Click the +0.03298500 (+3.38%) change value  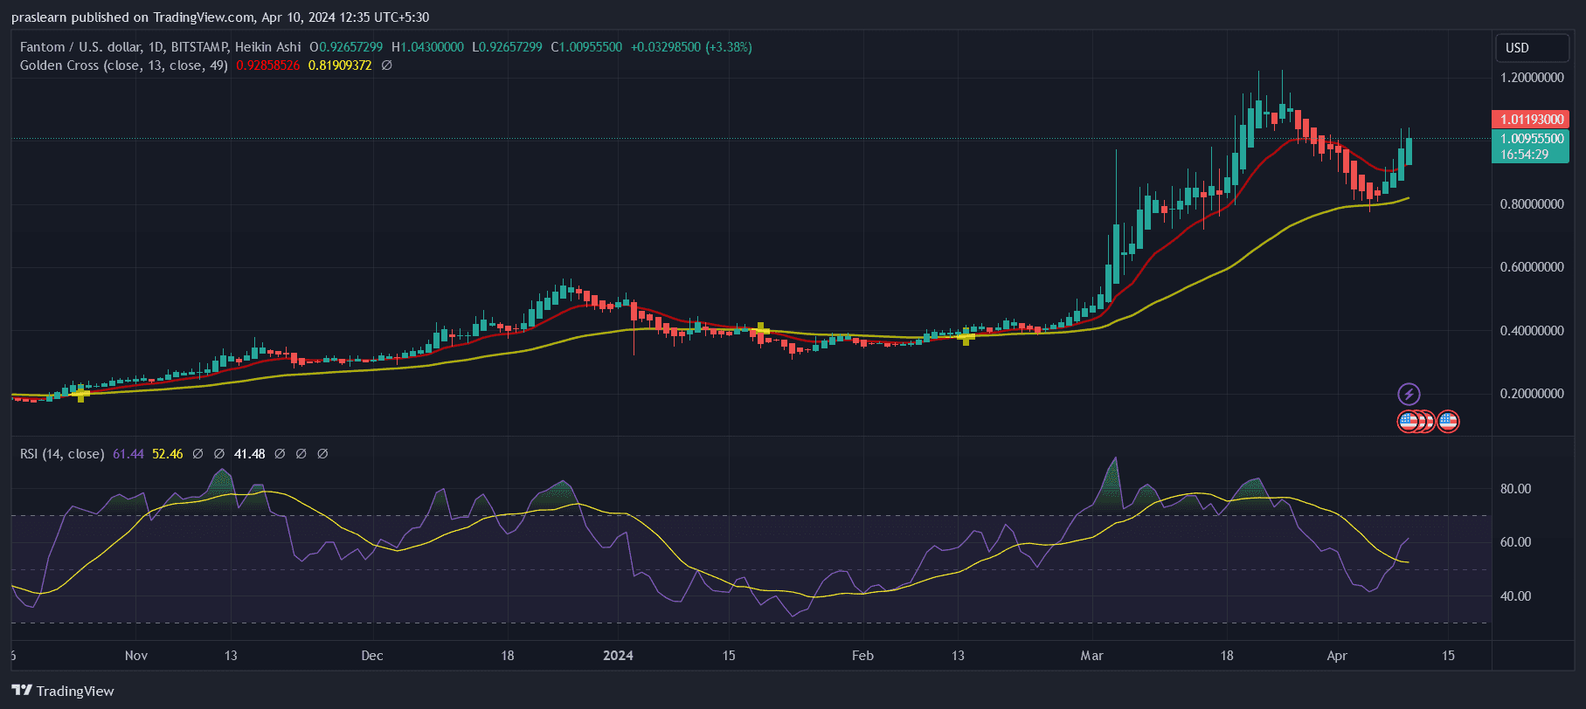[x=691, y=47]
